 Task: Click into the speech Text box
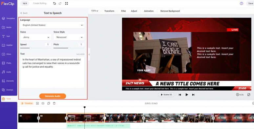pos(52,73)
